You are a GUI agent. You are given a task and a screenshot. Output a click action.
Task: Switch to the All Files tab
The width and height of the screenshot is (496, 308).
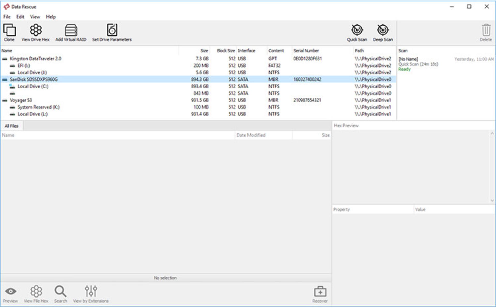(x=12, y=126)
